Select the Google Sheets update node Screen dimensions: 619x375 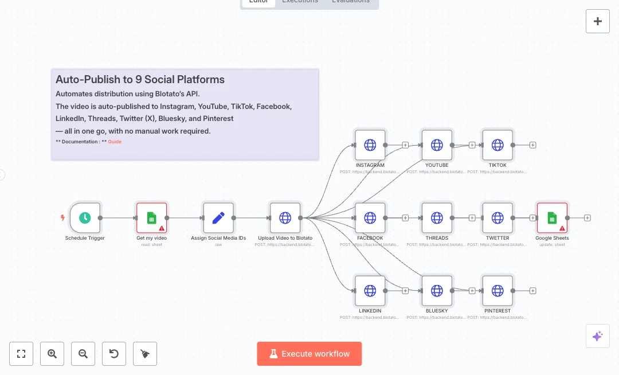[x=551, y=218]
